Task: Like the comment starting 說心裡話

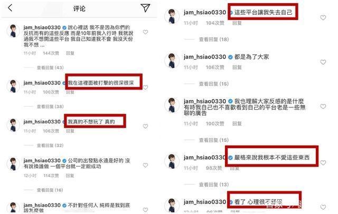Action: (x=146, y=32)
